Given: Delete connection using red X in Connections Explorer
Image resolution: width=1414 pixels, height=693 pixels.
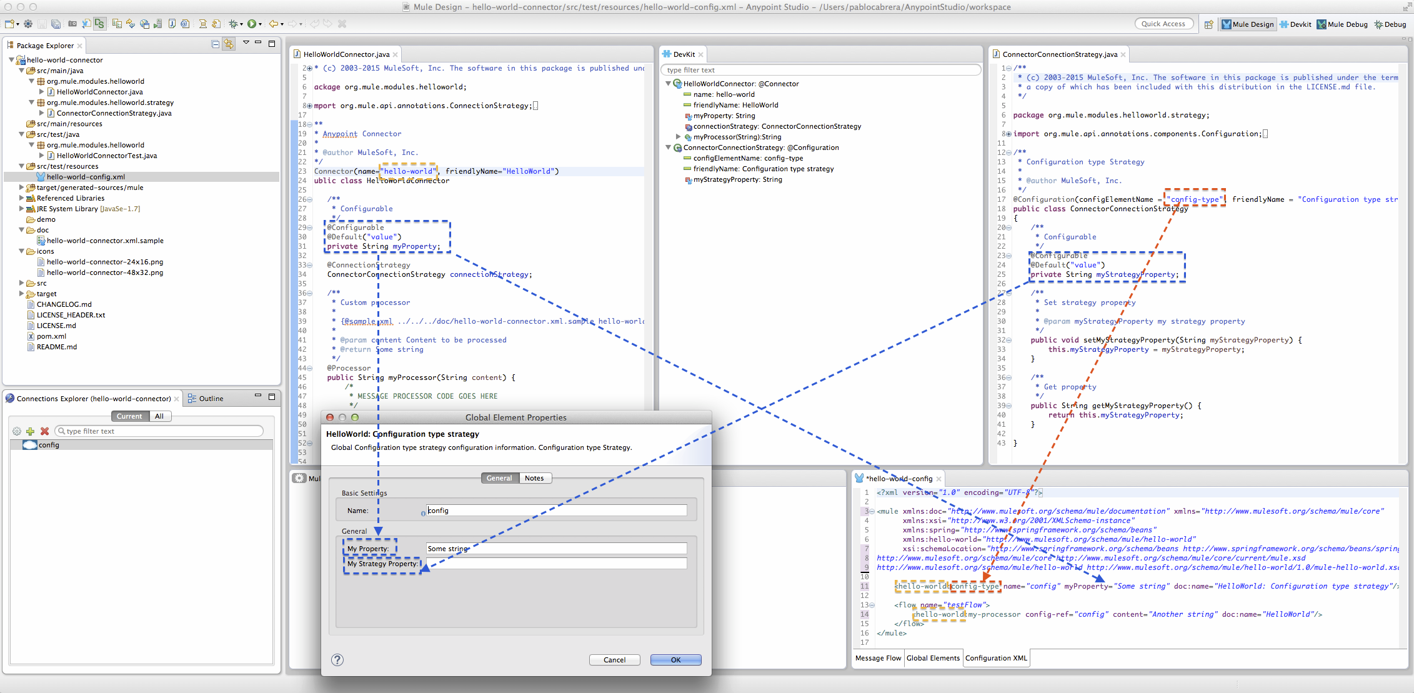Looking at the screenshot, I should (44, 431).
